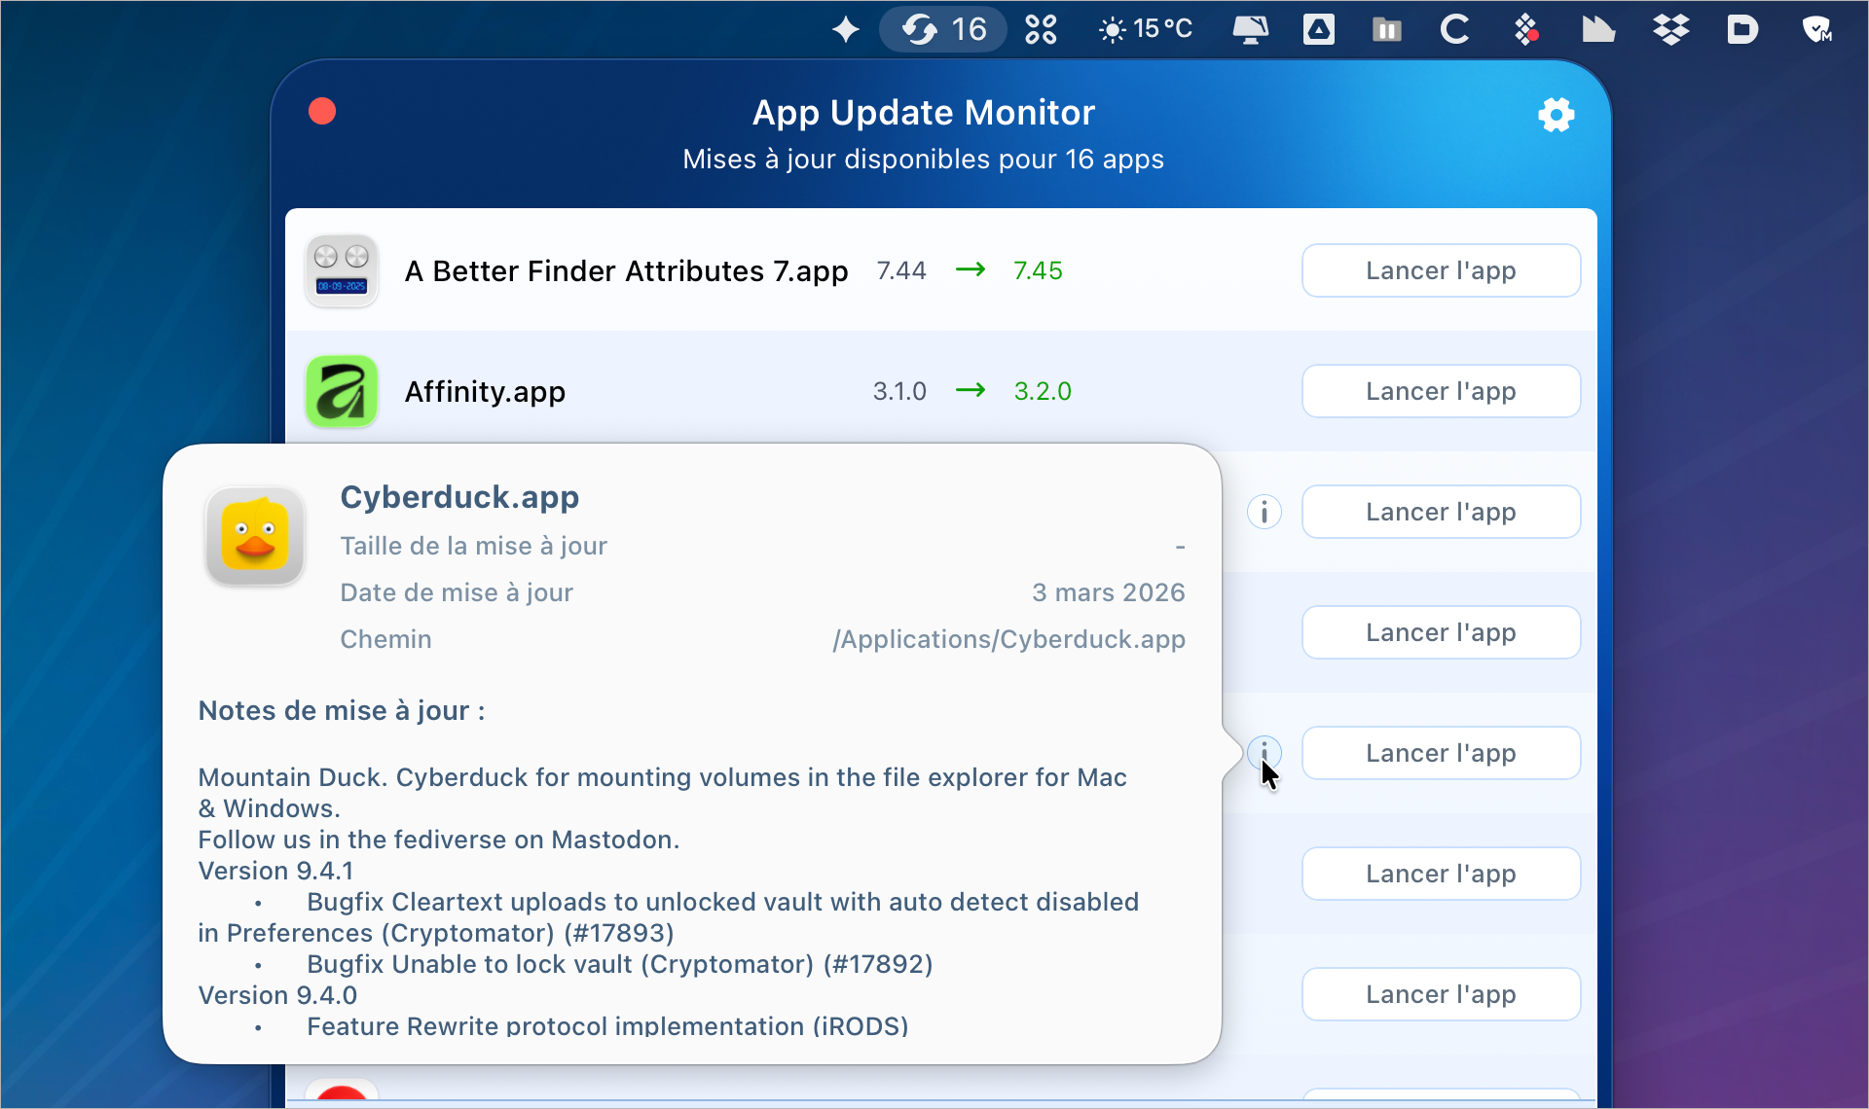Open the letter C menu bar icon
The image size is (1869, 1109).
pos(1454,29)
